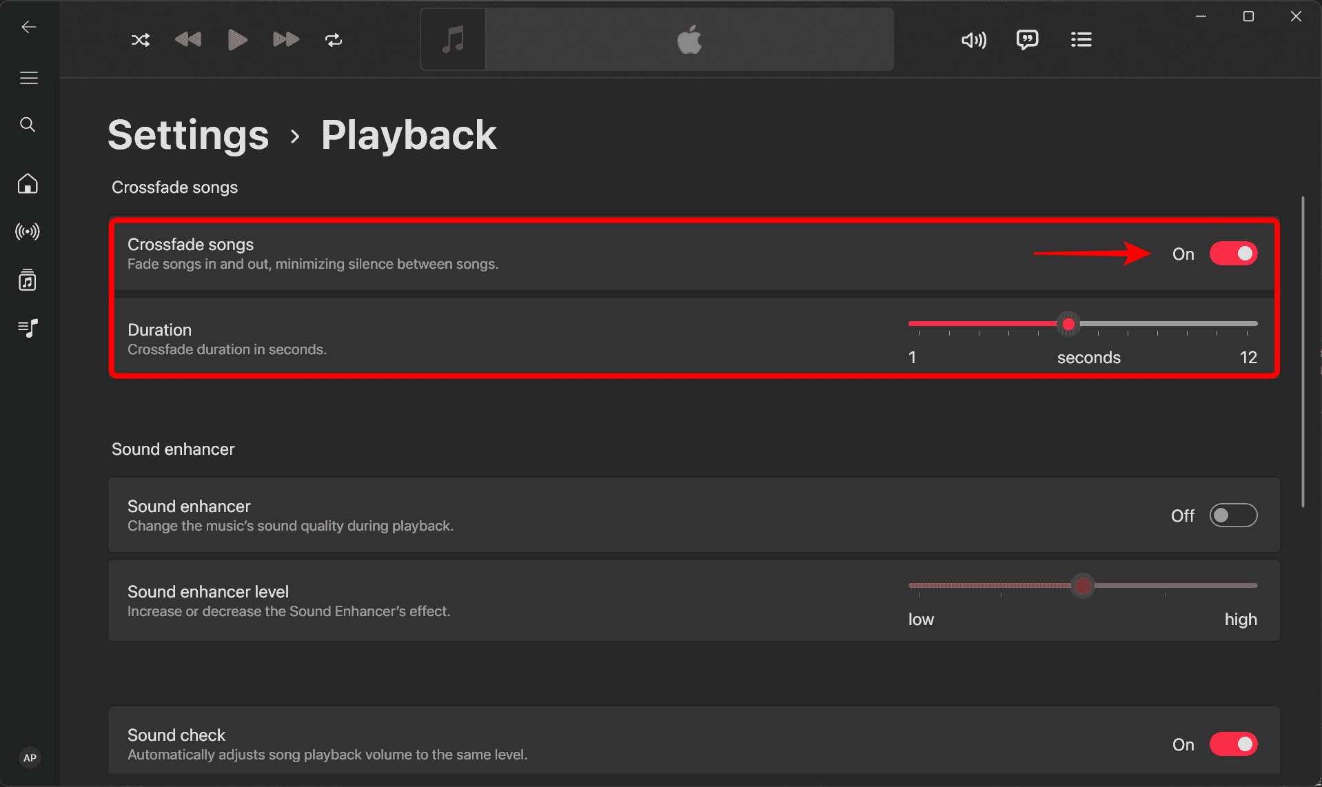Image resolution: width=1322 pixels, height=787 pixels.
Task: Open the music library icon
Action: (28, 280)
